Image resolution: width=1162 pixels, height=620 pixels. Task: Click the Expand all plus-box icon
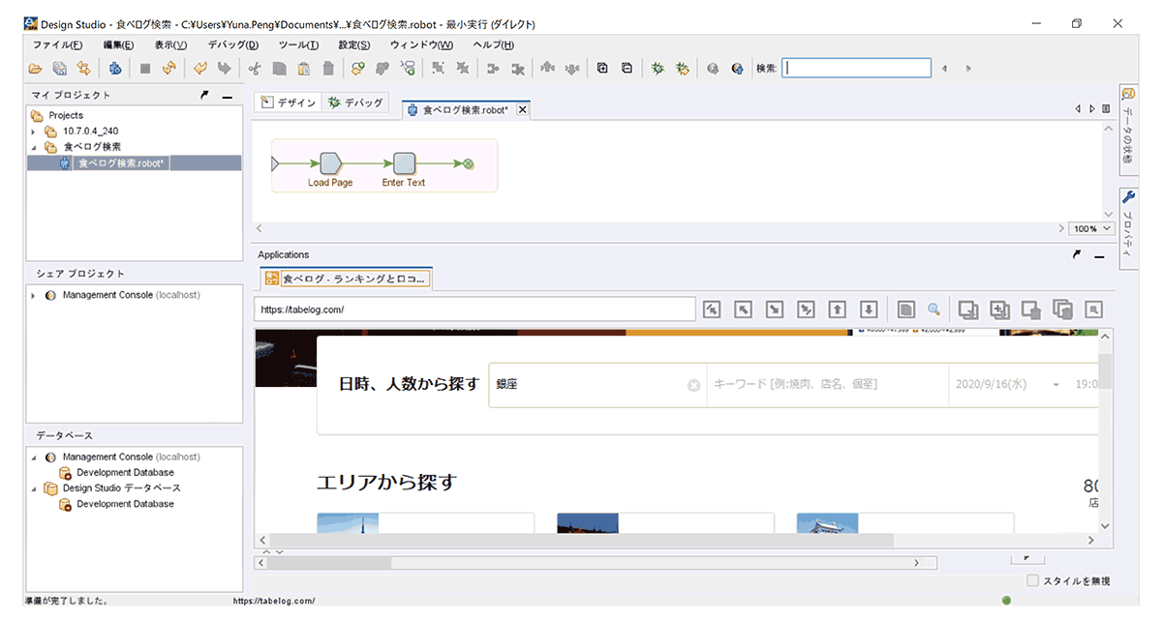click(x=602, y=69)
